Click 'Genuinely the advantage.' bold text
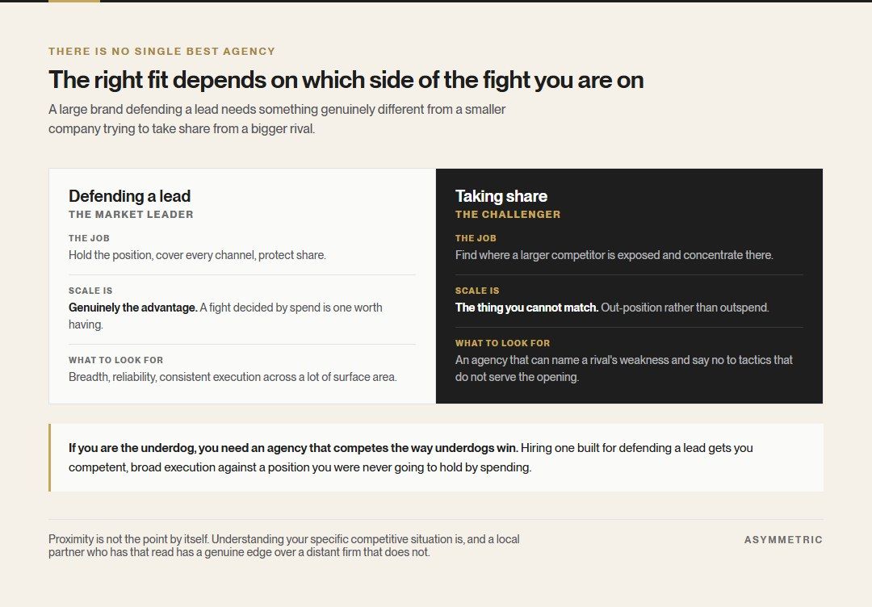 [133, 308]
